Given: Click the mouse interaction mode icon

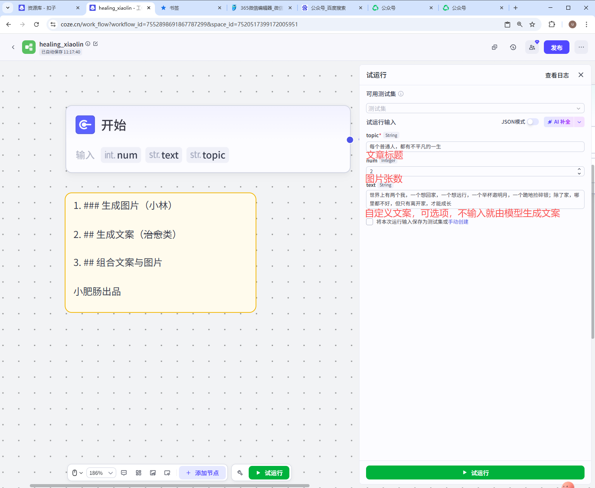Looking at the screenshot, I should tap(75, 473).
